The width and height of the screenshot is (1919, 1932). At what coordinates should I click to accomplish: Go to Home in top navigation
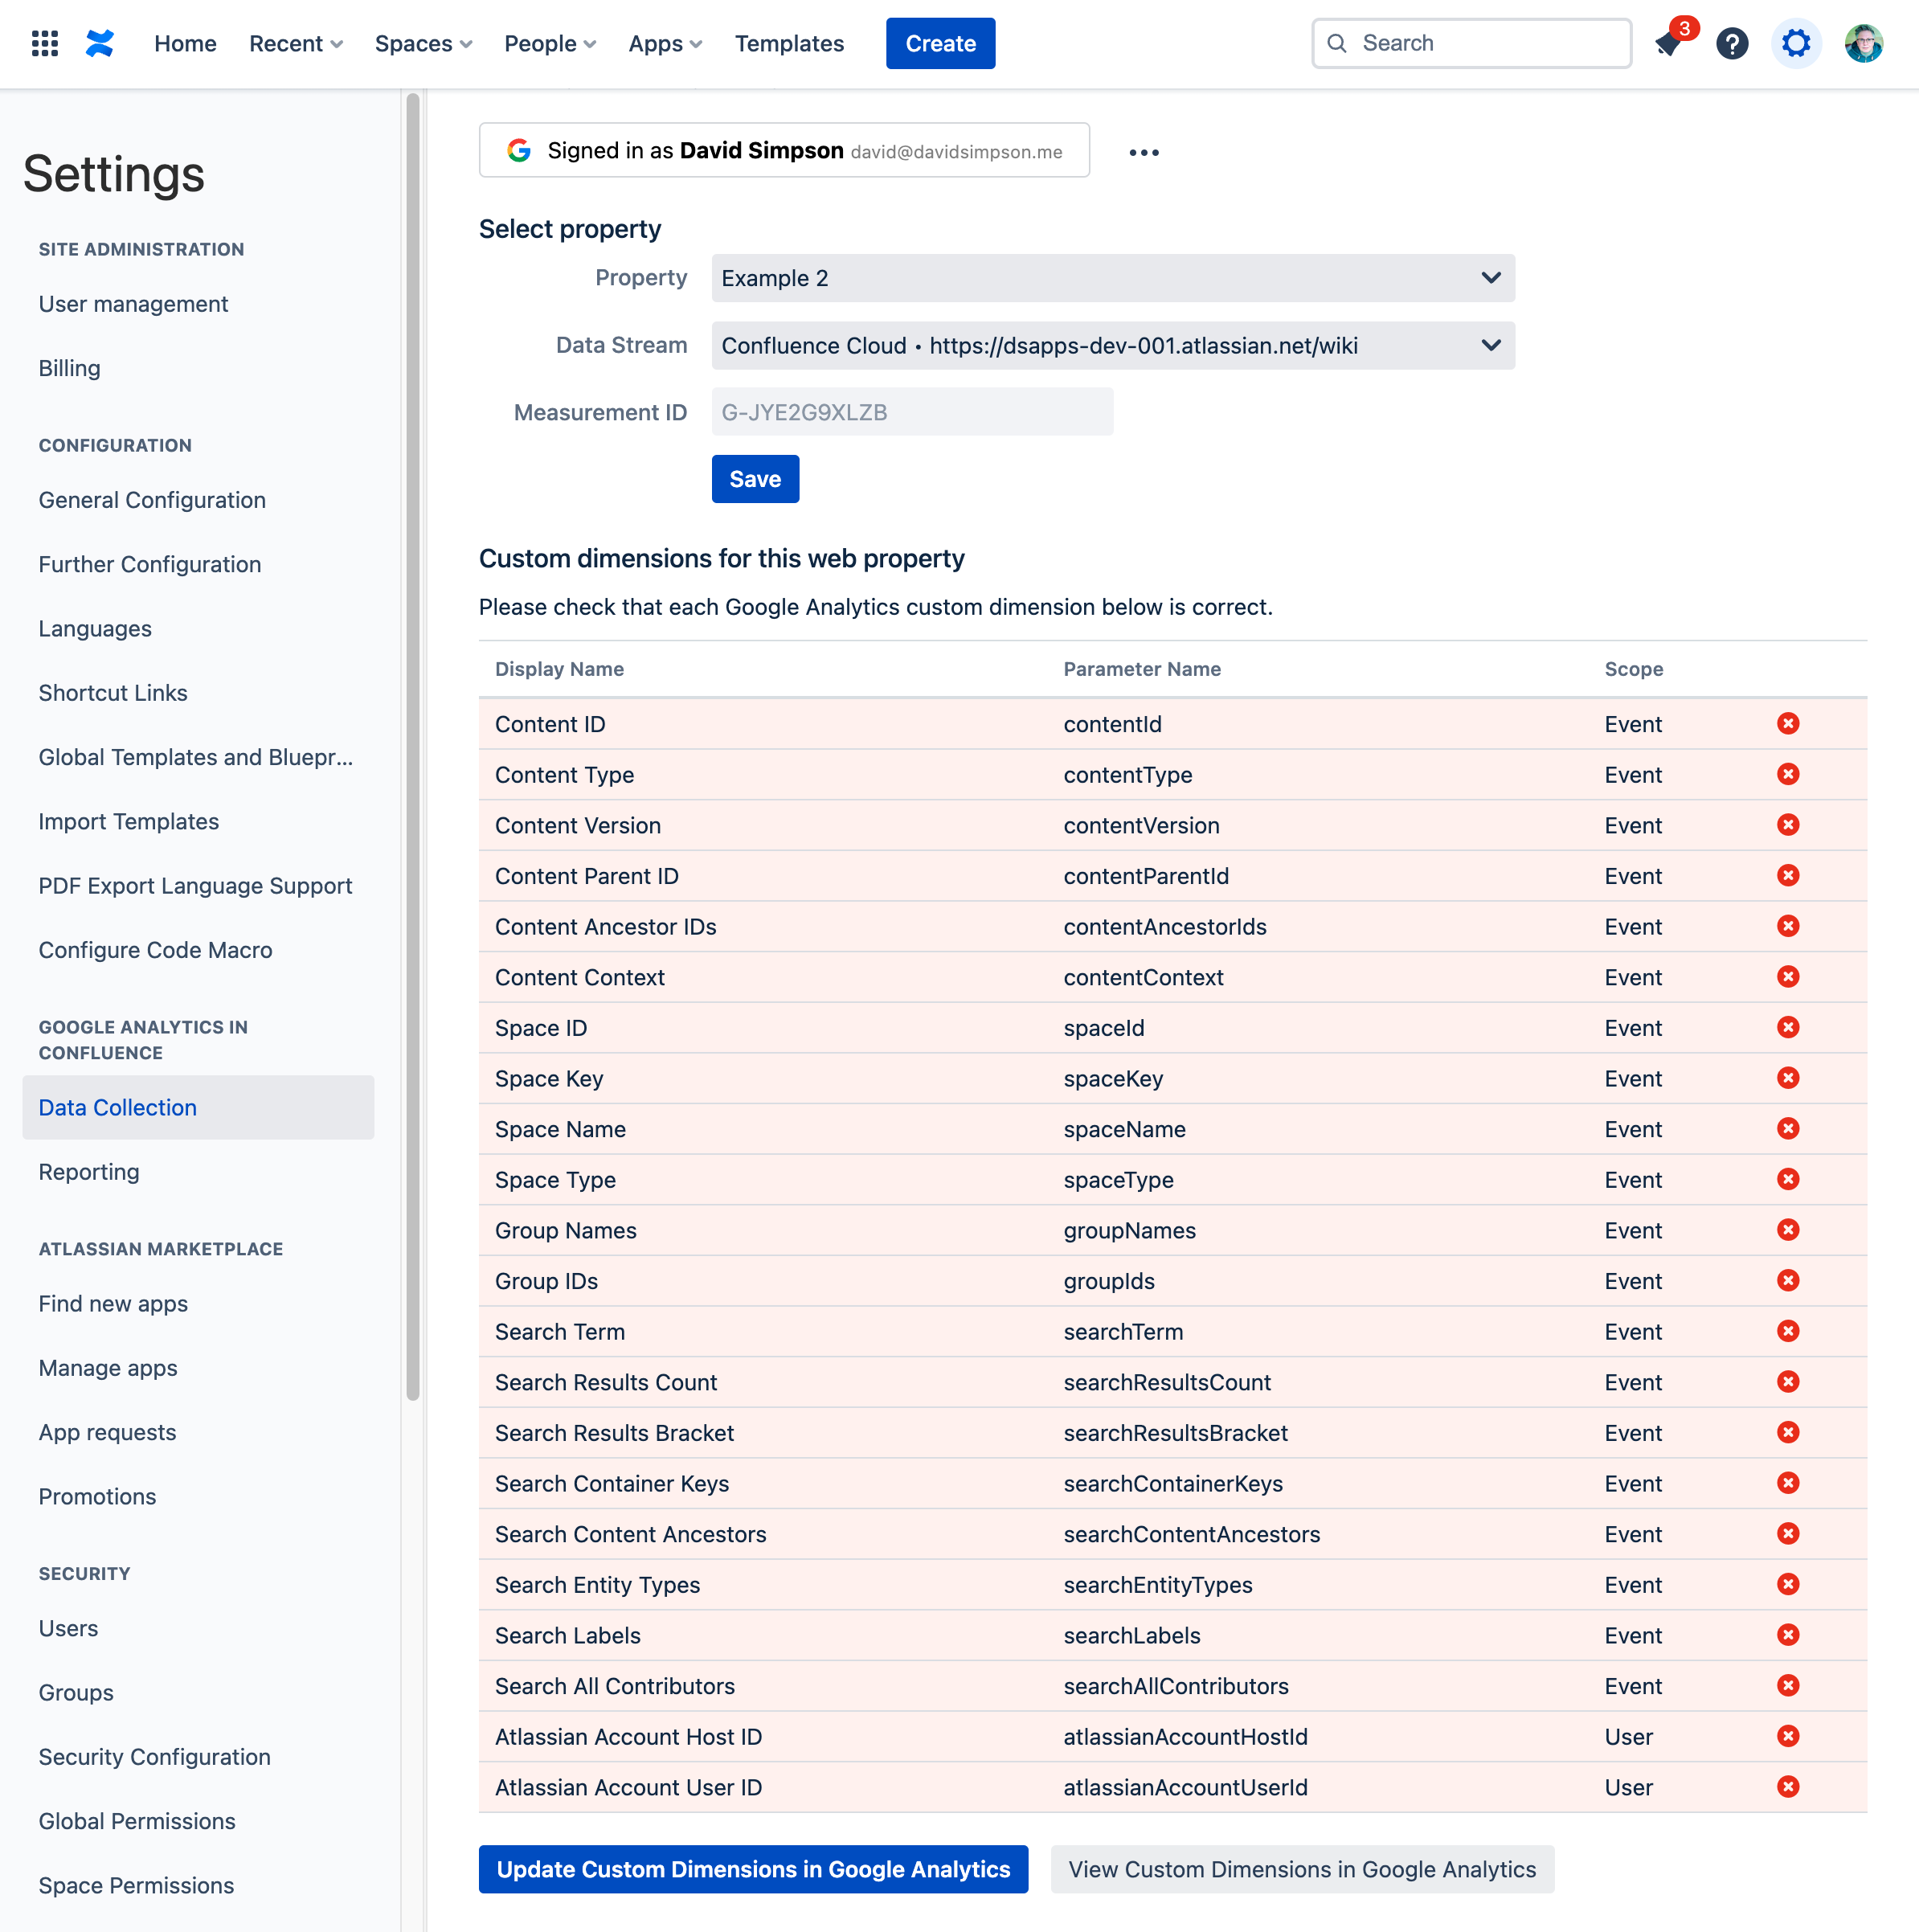coord(185,43)
